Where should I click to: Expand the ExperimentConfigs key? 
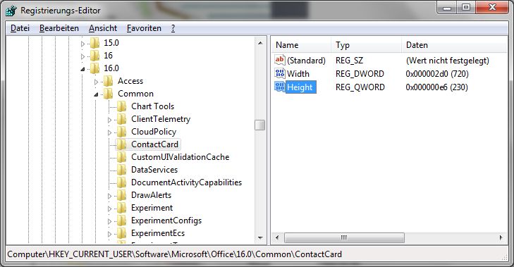click(x=109, y=221)
